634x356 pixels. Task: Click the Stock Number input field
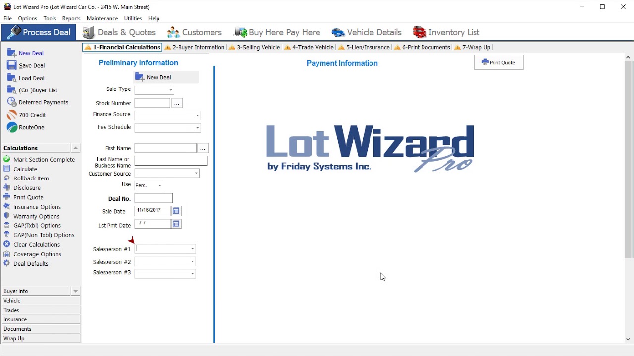click(153, 103)
